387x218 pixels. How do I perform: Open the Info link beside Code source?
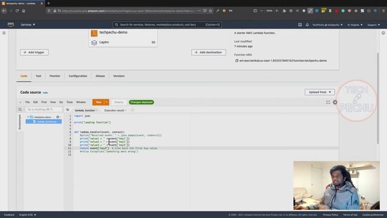pyautogui.click(x=45, y=93)
